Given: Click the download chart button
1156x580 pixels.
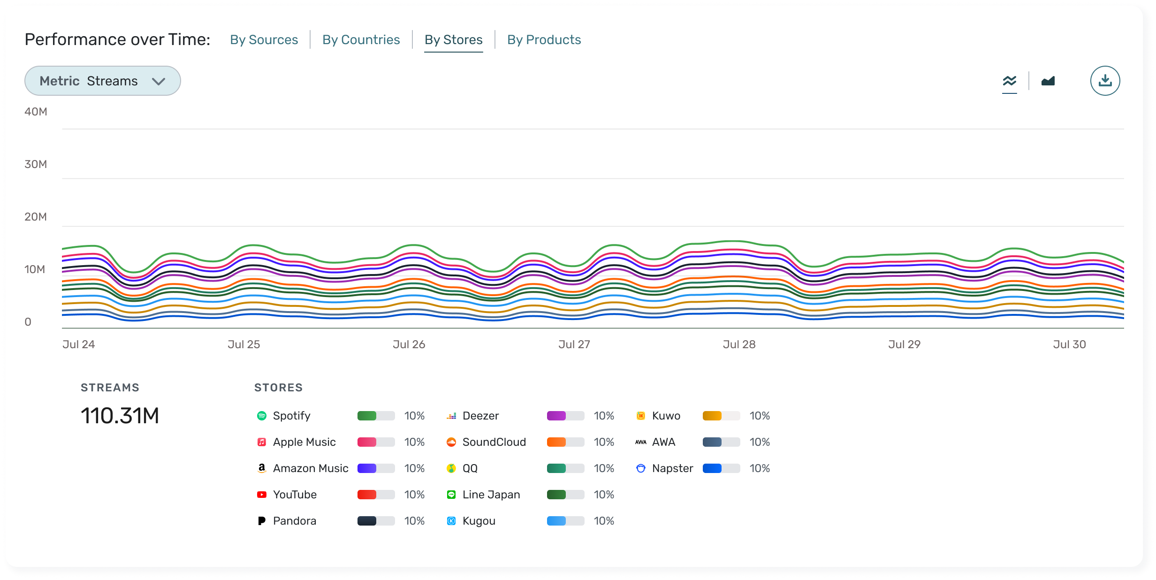Looking at the screenshot, I should click(x=1105, y=81).
